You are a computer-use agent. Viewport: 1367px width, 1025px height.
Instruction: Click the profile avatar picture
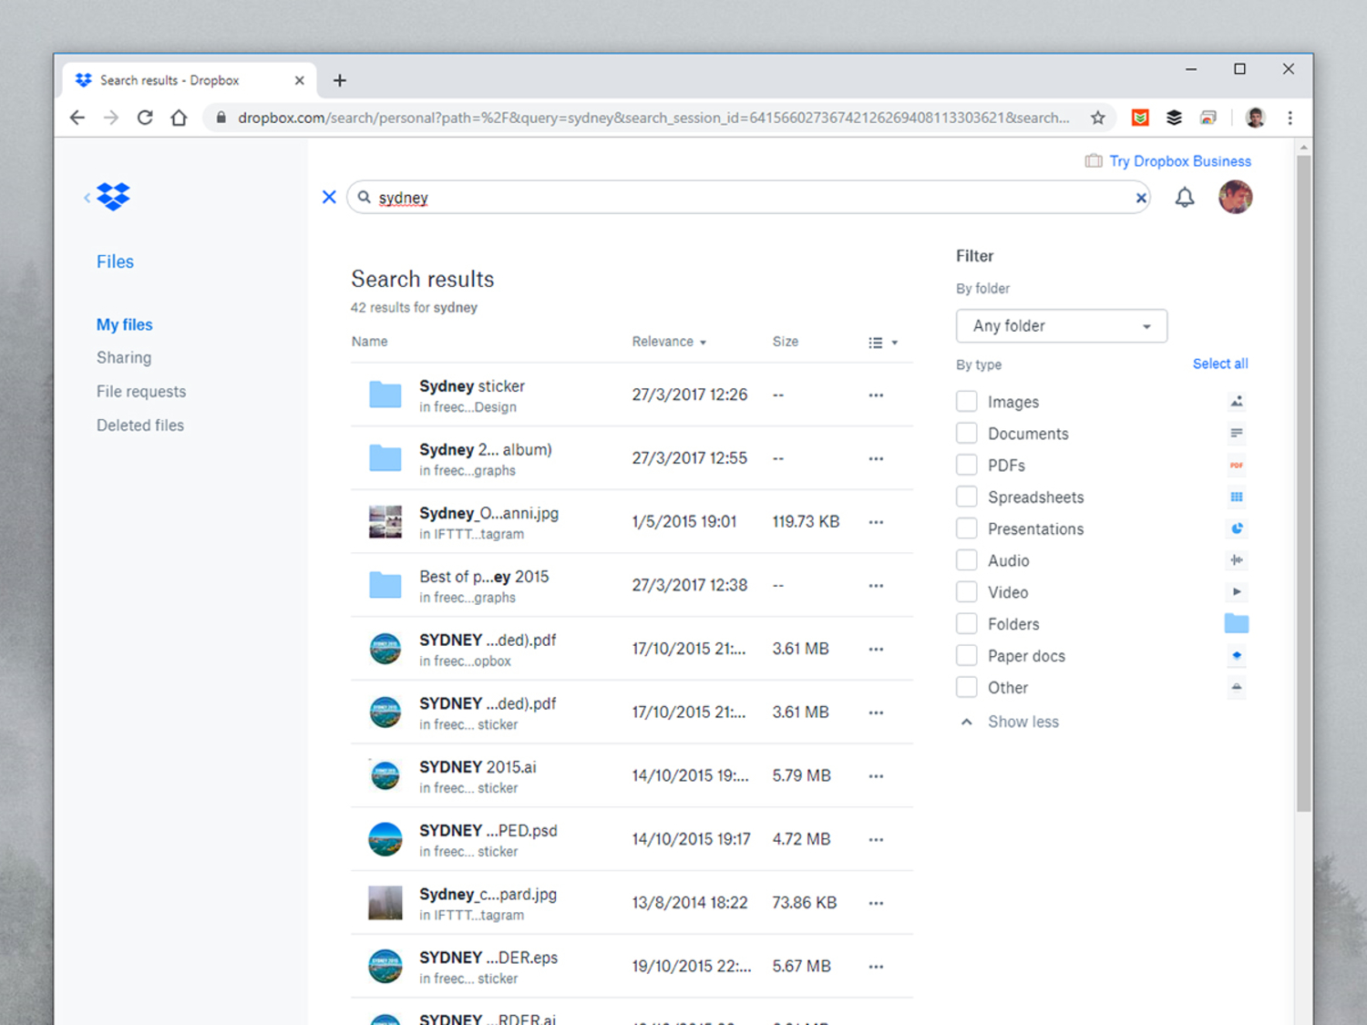(x=1236, y=197)
